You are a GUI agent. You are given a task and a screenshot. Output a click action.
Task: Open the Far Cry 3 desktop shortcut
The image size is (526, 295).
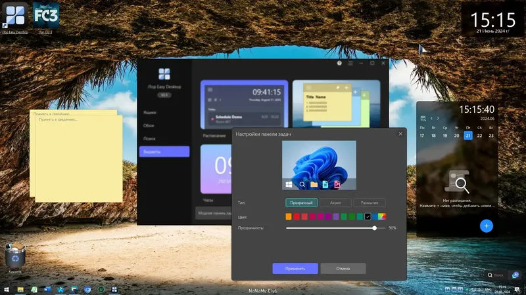(x=46, y=18)
